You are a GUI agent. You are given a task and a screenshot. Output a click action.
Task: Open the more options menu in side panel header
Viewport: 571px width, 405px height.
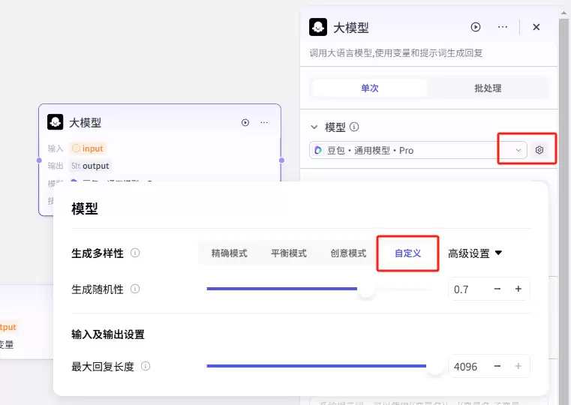click(503, 27)
